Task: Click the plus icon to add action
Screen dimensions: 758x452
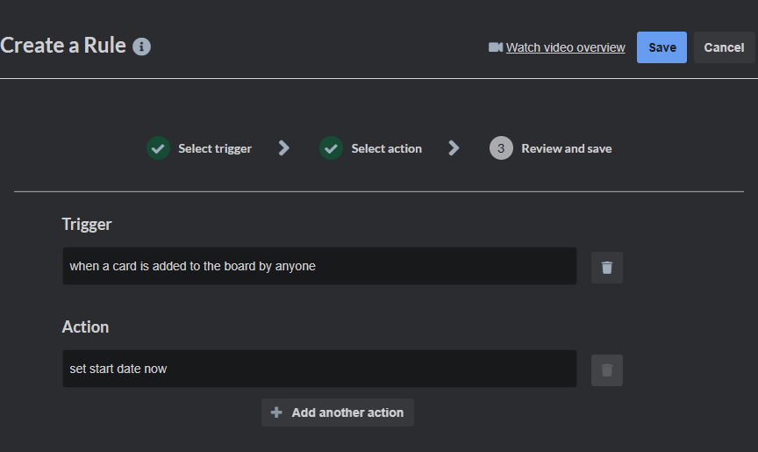Action: tap(276, 413)
